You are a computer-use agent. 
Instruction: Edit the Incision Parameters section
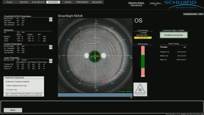tap(51, 47)
